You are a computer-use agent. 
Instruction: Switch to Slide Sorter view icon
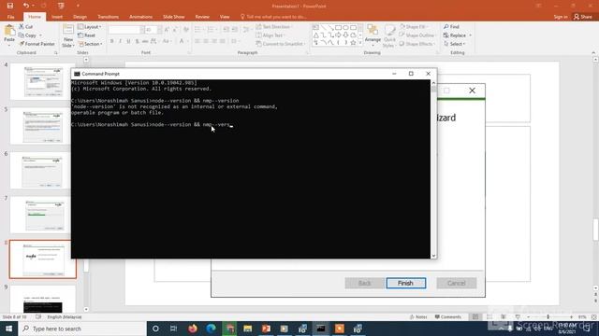click(x=489, y=316)
